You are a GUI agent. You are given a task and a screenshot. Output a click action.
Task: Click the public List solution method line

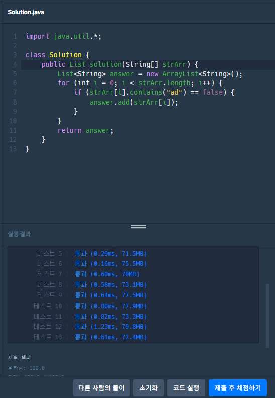(119, 64)
